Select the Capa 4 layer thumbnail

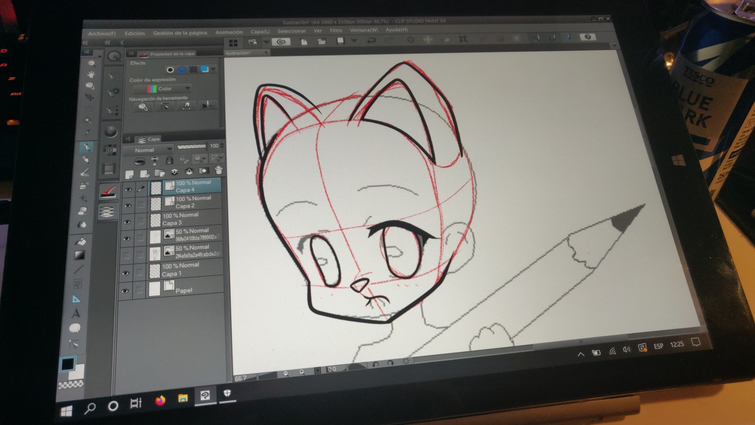(156, 188)
